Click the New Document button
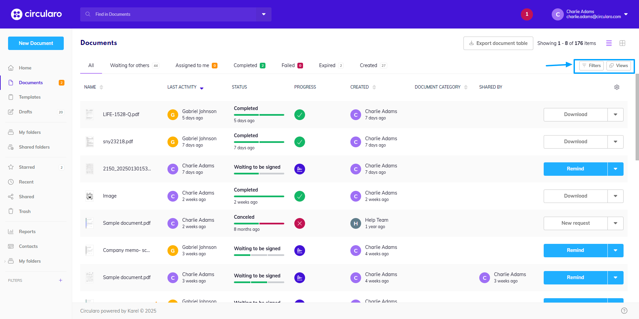 (36, 43)
